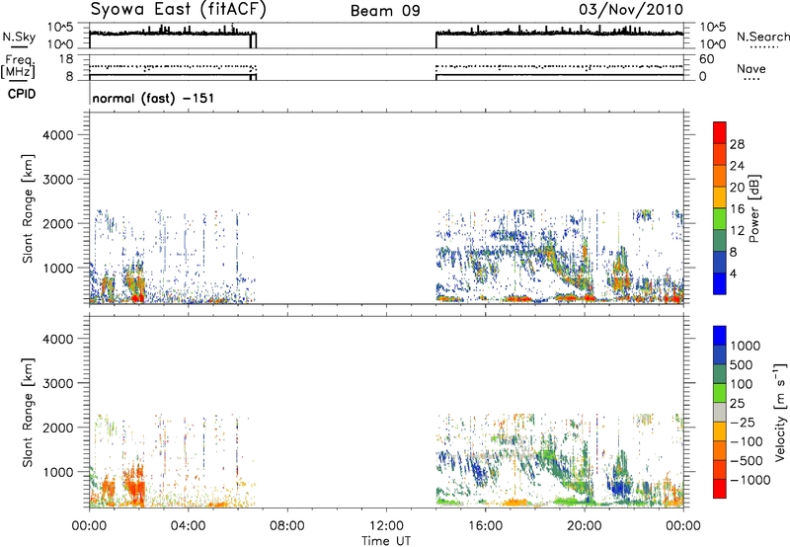Screen dimensions: 790x547
Task: Click the 'N.Search' legend label
Action: [762, 37]
